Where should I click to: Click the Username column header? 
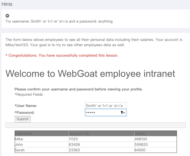pos(42,133)
